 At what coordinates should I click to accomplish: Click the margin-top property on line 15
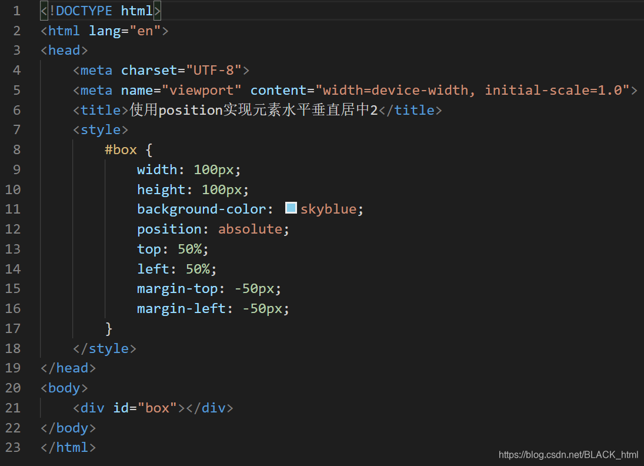click(x=177, y=289)
